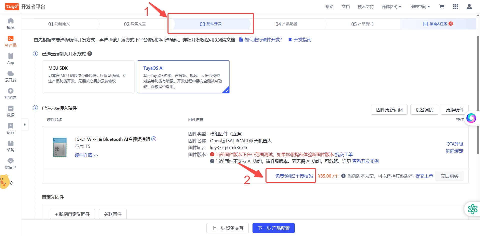480x236 pixels.
Task: Click the 下一步 产品配置 button
Action: click(273, 228)
